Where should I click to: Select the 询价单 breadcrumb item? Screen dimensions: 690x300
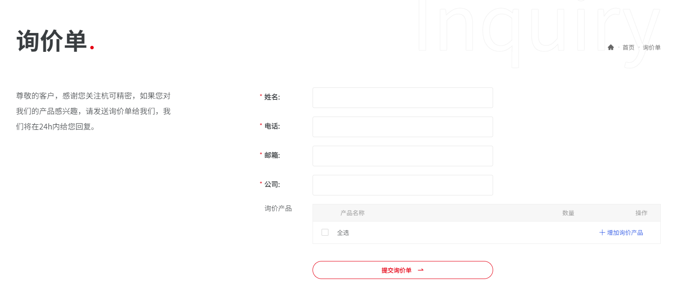pos(651,48)
